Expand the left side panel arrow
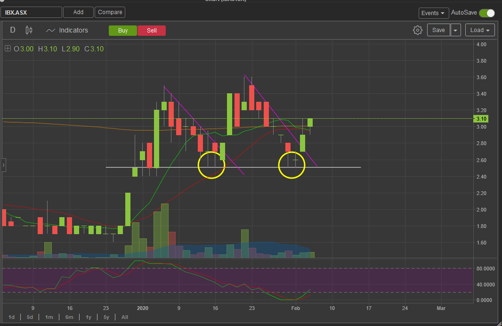Screen dimensions: 502x326 (3, 165)
